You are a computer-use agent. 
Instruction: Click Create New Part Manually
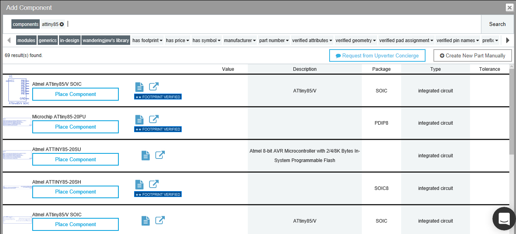pos(472,56)
